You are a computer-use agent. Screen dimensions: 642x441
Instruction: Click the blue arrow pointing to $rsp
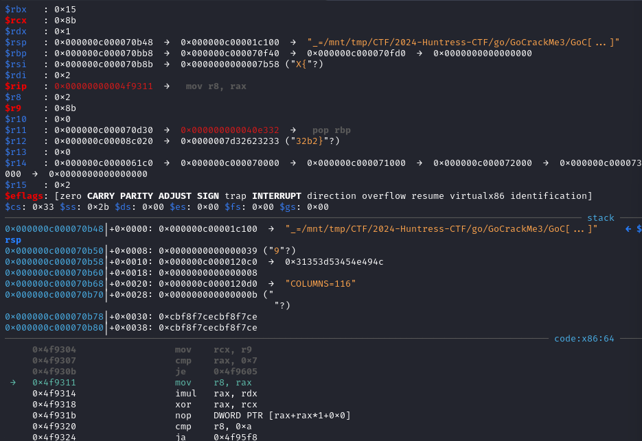[628, 229]
